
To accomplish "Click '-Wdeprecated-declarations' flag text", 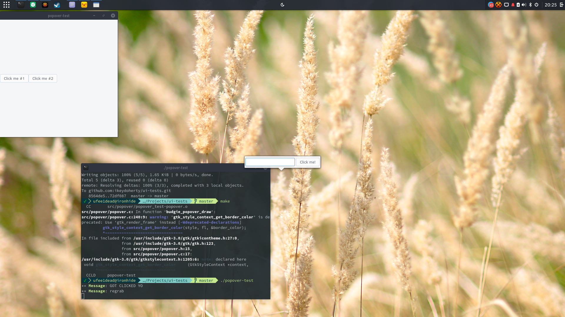I will 210,222.
